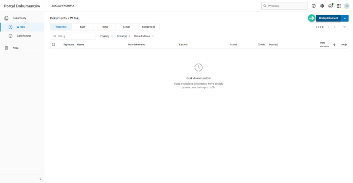The width and height of the screenshot is (353, 183).
Task: Tick the select-all checkbox in the table header
Action: (x=53, y=44)
